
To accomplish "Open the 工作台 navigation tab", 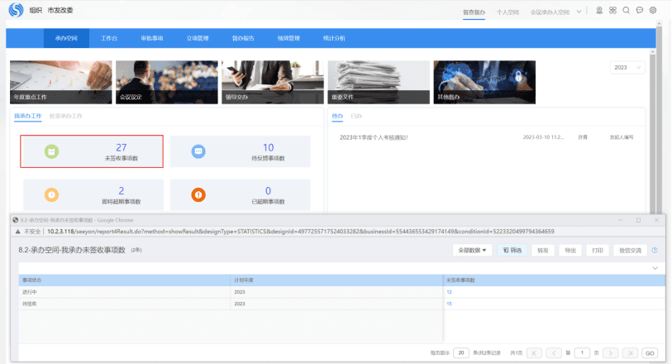I will [x=109, y=38].
